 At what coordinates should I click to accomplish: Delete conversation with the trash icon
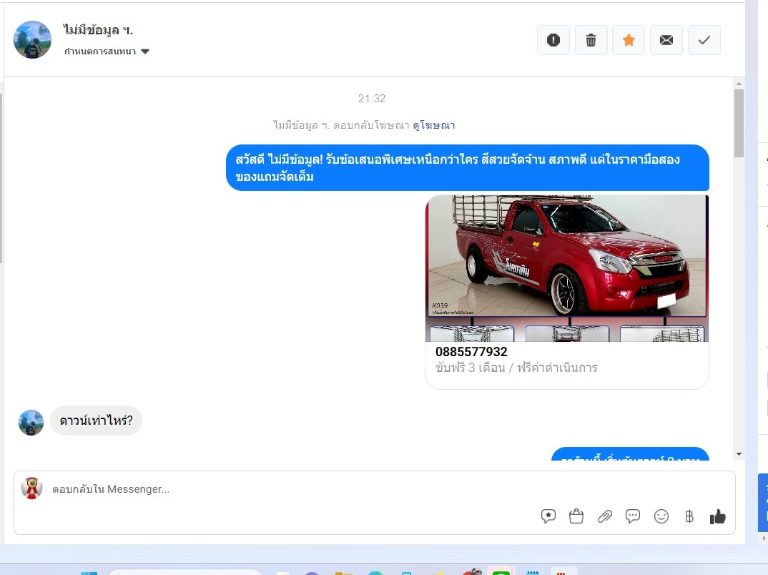tap(591, 40)
